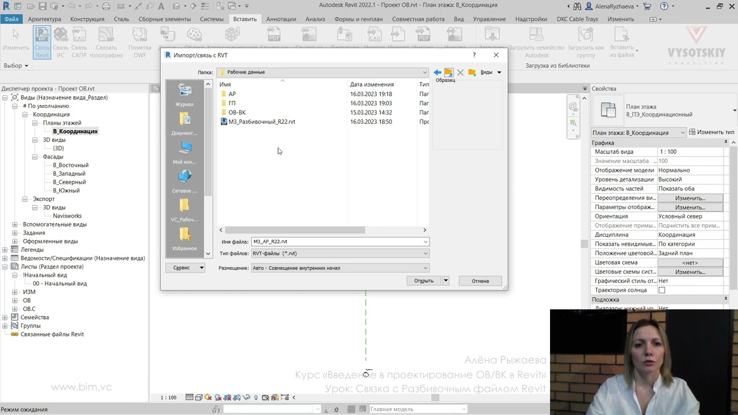Create a new folder in the dialog
The height and width of the screenshot is (415, 738).
pyautogui.click(x=472, y=72)
